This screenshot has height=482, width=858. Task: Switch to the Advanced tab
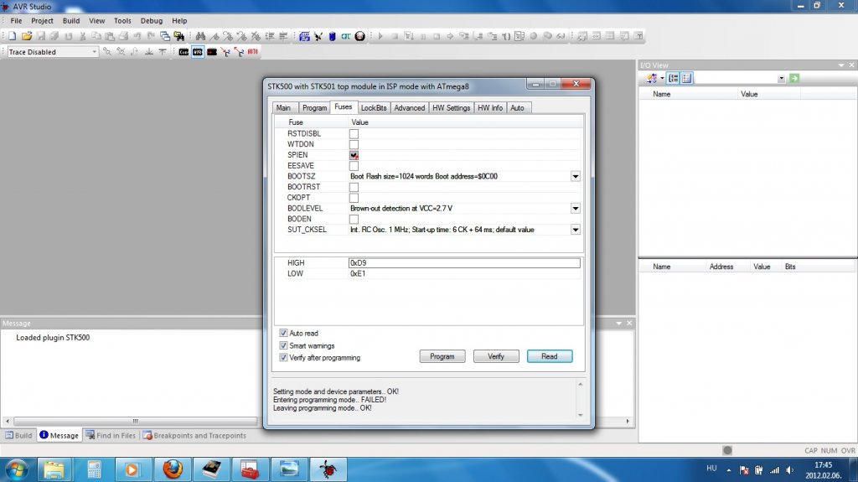409,108
